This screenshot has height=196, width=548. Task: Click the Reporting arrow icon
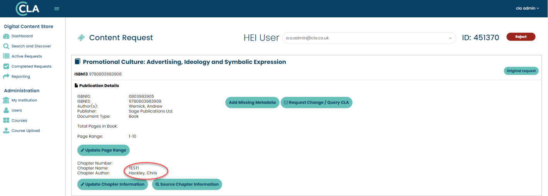tap(6, 76)
